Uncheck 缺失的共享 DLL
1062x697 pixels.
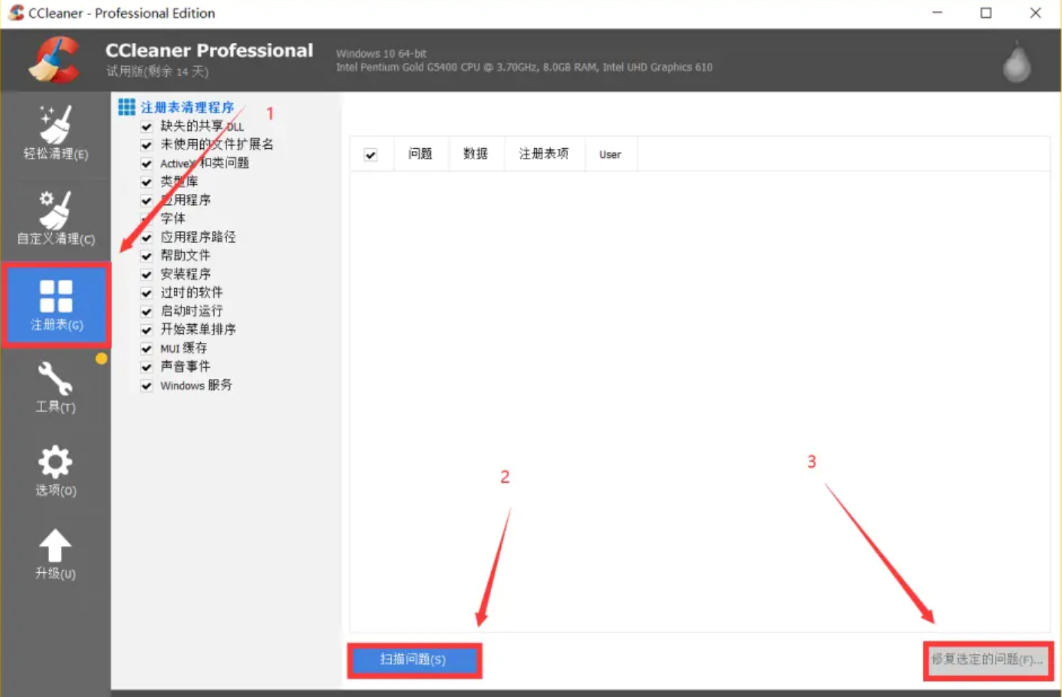tap(146, 126)
